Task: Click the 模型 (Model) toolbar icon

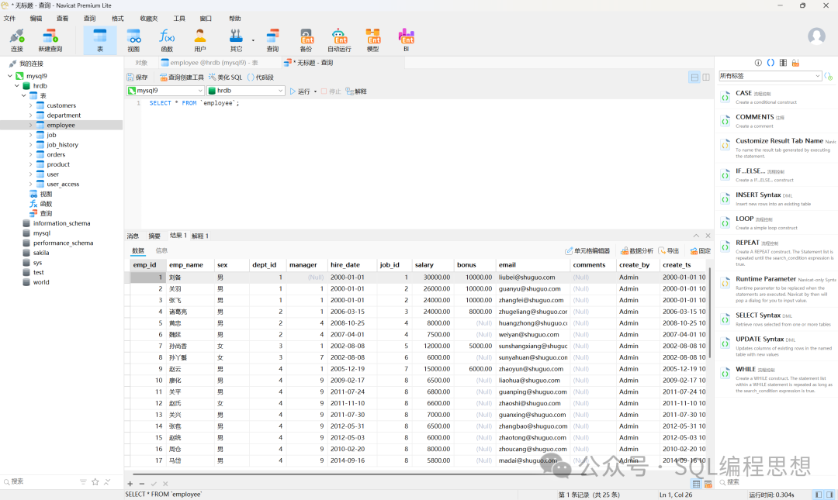Action: pos(373,40)
